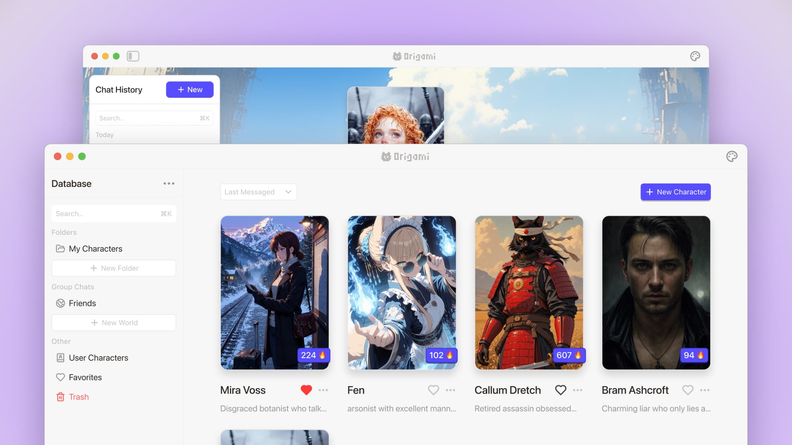Image resolution: width=792 pixels, height=445 pixels.
Task: Open the Database more options menu
Action: coord(169,183)
